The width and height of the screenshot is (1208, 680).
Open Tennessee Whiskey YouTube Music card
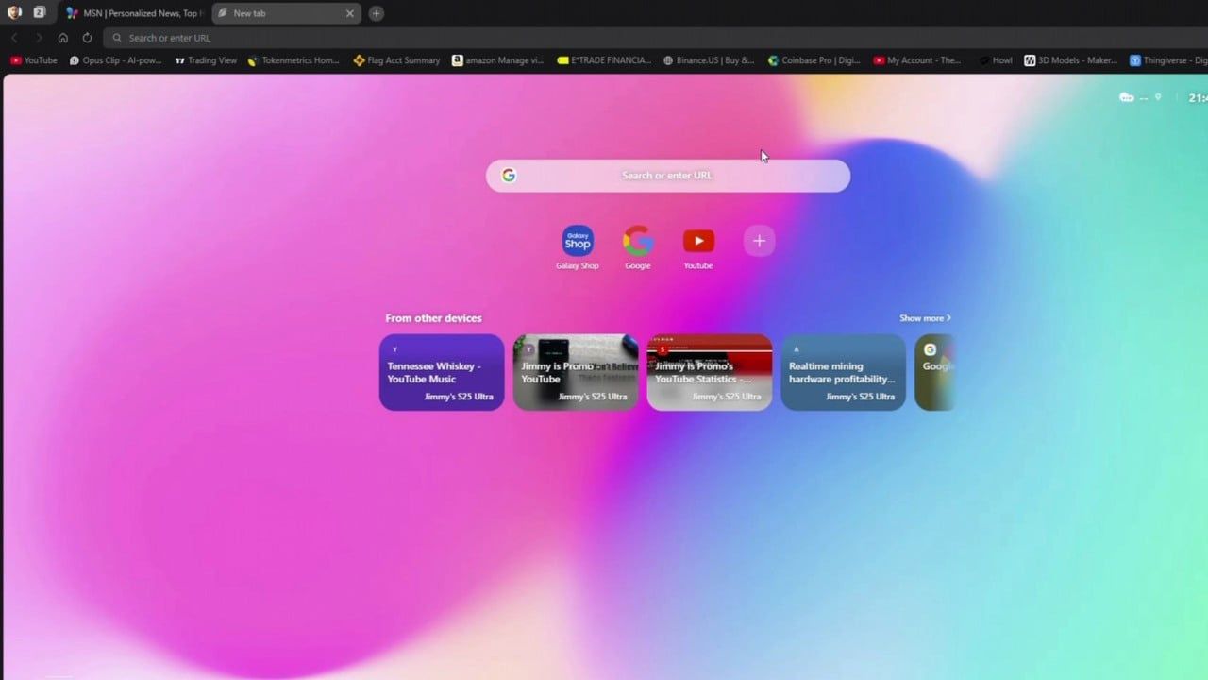tap(442, 372)
